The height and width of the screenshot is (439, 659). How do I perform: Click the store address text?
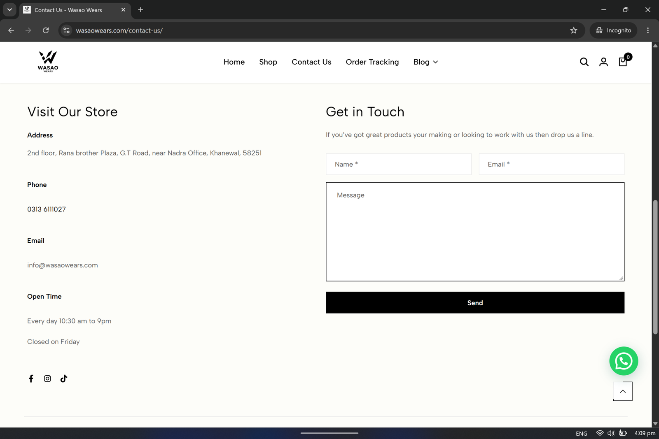pyautogui.click(x=145, y=153)
